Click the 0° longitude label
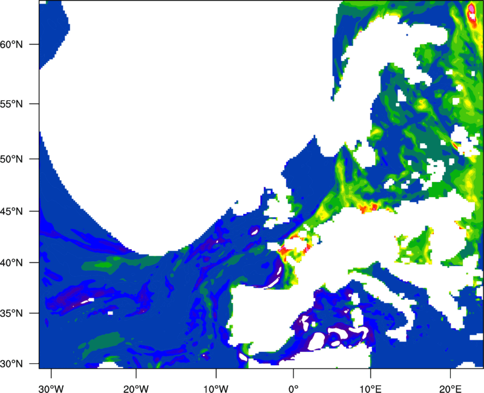Image resolution: width=484 pixels, height=393 pixels. tap(293, 389)
